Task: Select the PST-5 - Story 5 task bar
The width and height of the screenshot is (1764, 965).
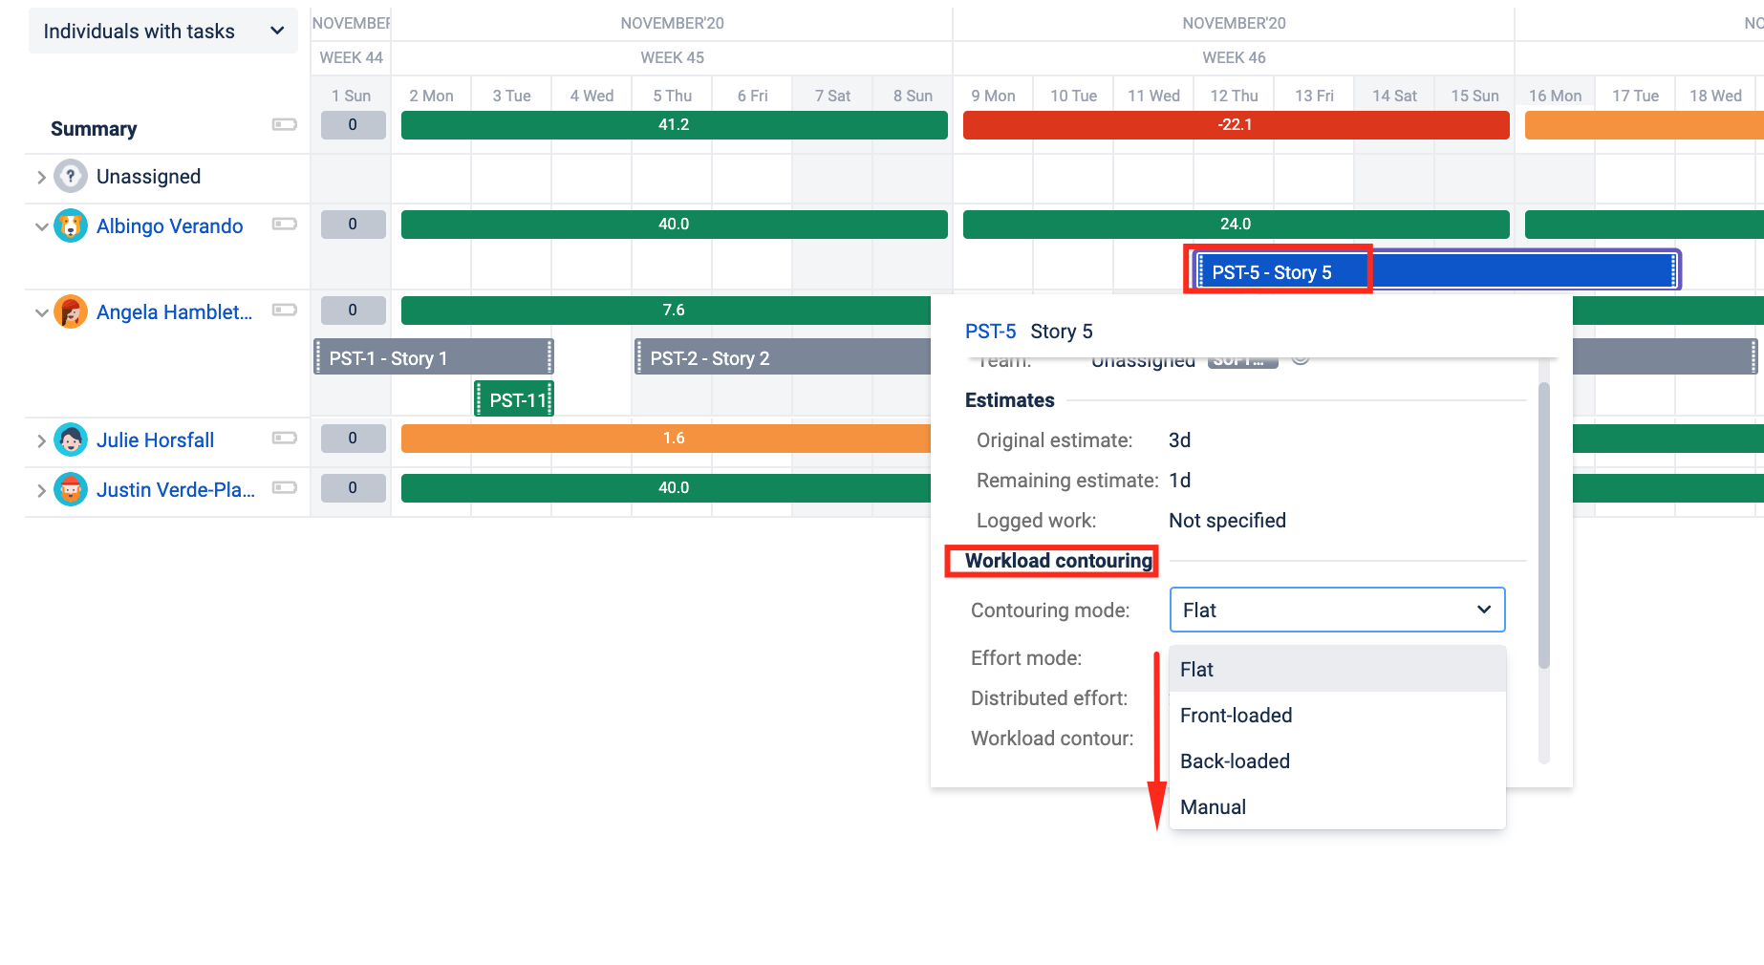Action: point(1436,271)
